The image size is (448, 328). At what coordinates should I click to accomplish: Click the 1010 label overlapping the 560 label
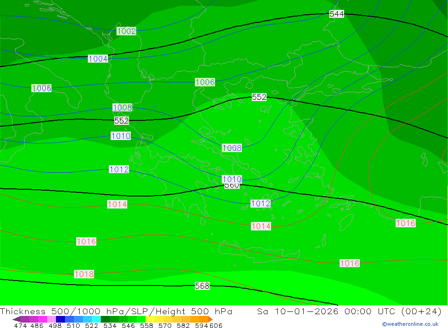click(232, 179)
